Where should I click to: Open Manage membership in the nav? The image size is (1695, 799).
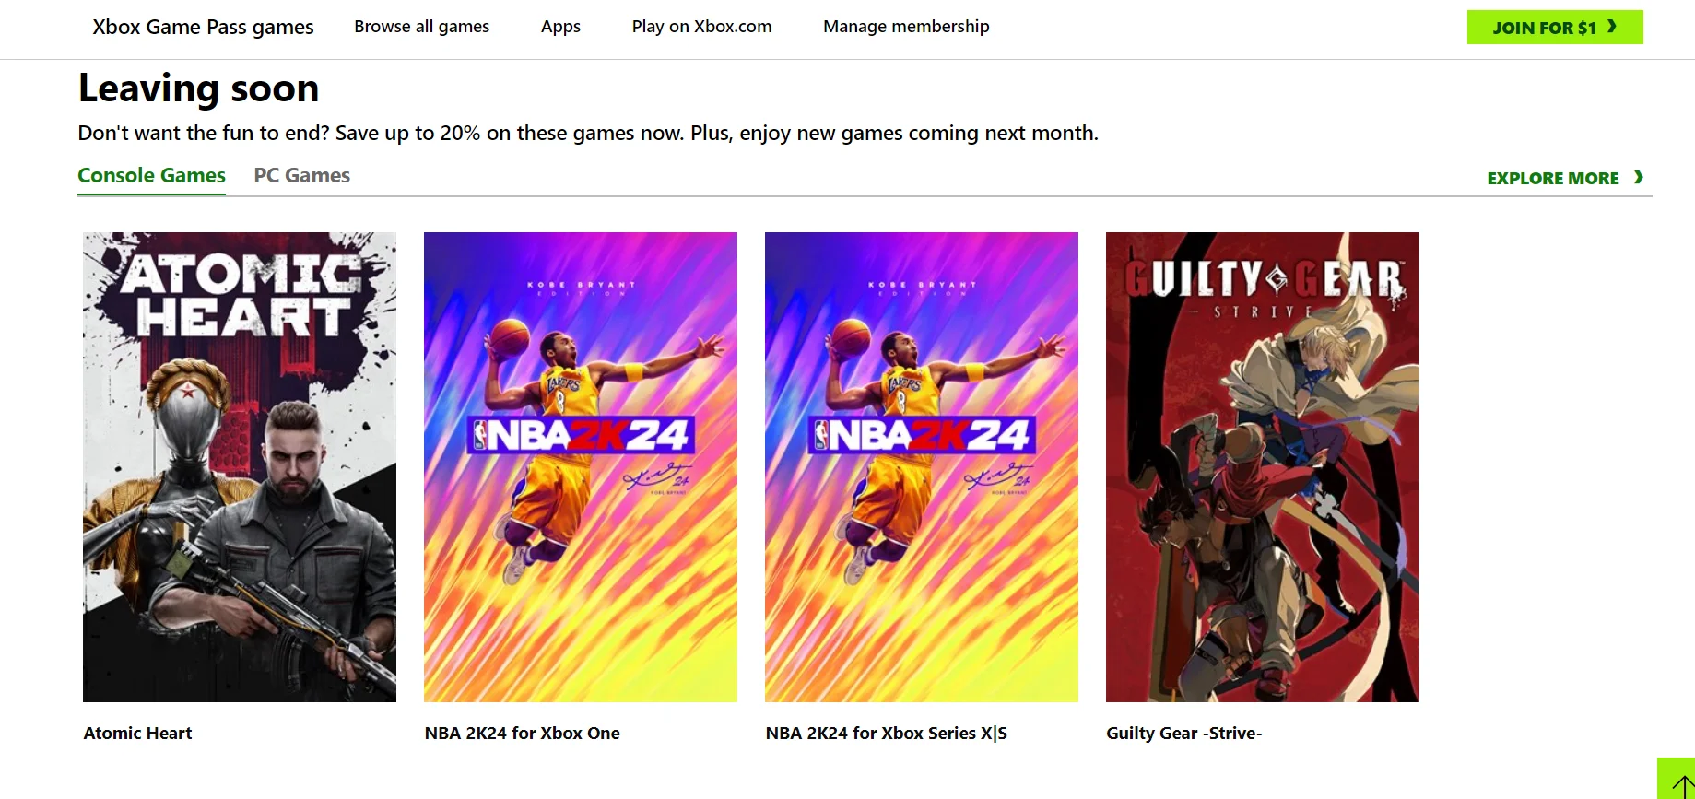coord(906,27)
